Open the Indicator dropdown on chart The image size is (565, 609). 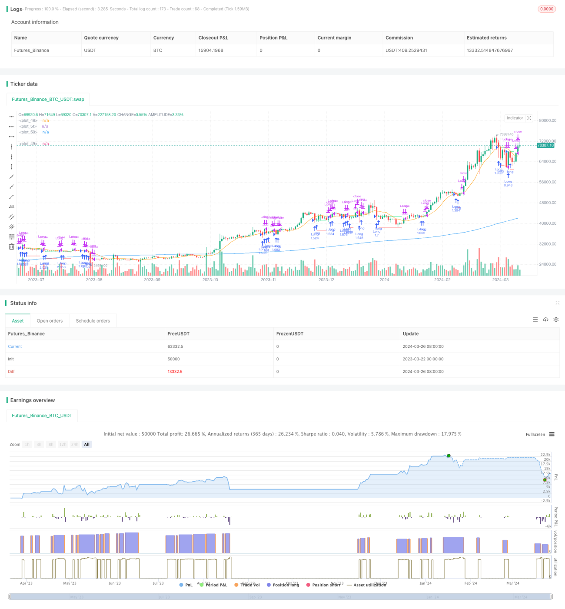coord(515,118)
